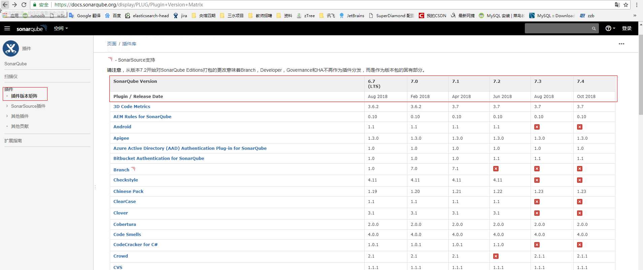The width and height of the screenshot is (643, 270).
Task: Open Chrome three-dot menu
Action: click(637, 5)
